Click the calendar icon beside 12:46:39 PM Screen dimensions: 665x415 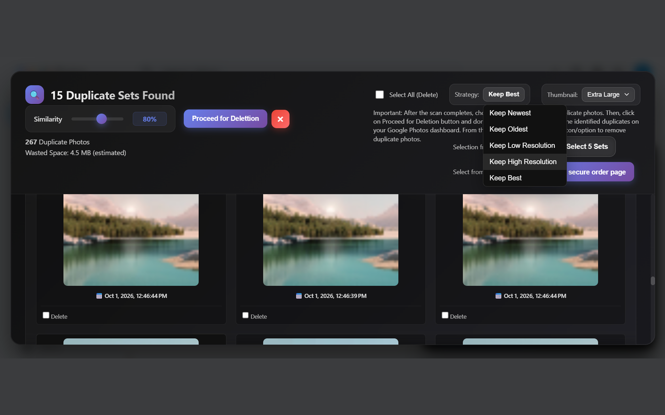tap(299, 296)
